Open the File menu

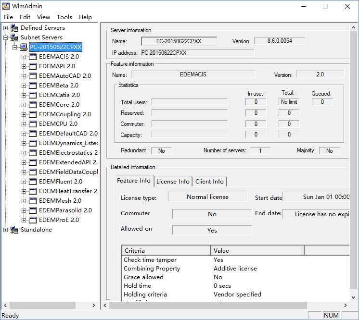pyautogui.click(x=9, y=17)
